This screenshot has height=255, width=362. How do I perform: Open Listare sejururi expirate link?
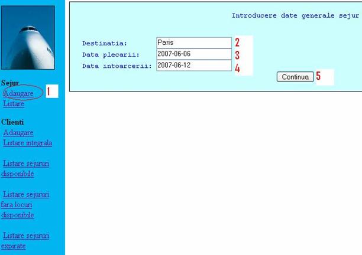[x=25, y=241]
